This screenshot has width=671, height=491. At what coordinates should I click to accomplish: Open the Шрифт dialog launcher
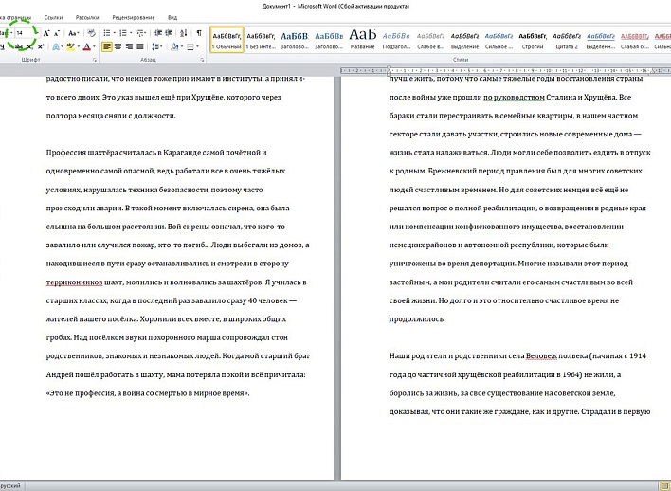(x=95, y=61)
